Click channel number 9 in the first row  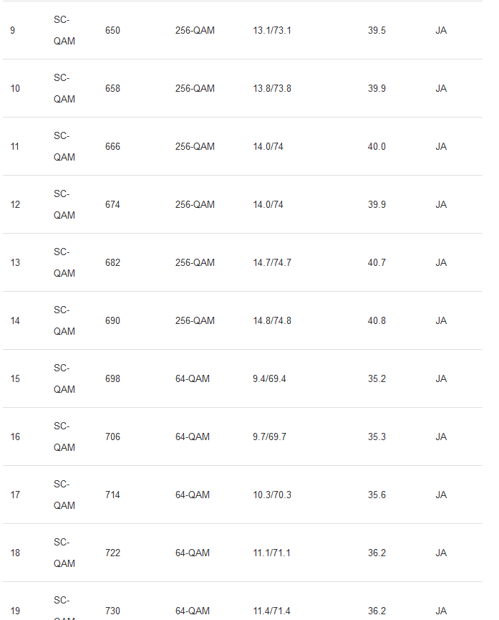coord(13,31)
